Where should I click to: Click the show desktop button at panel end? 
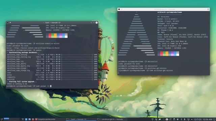pos(214,120)
